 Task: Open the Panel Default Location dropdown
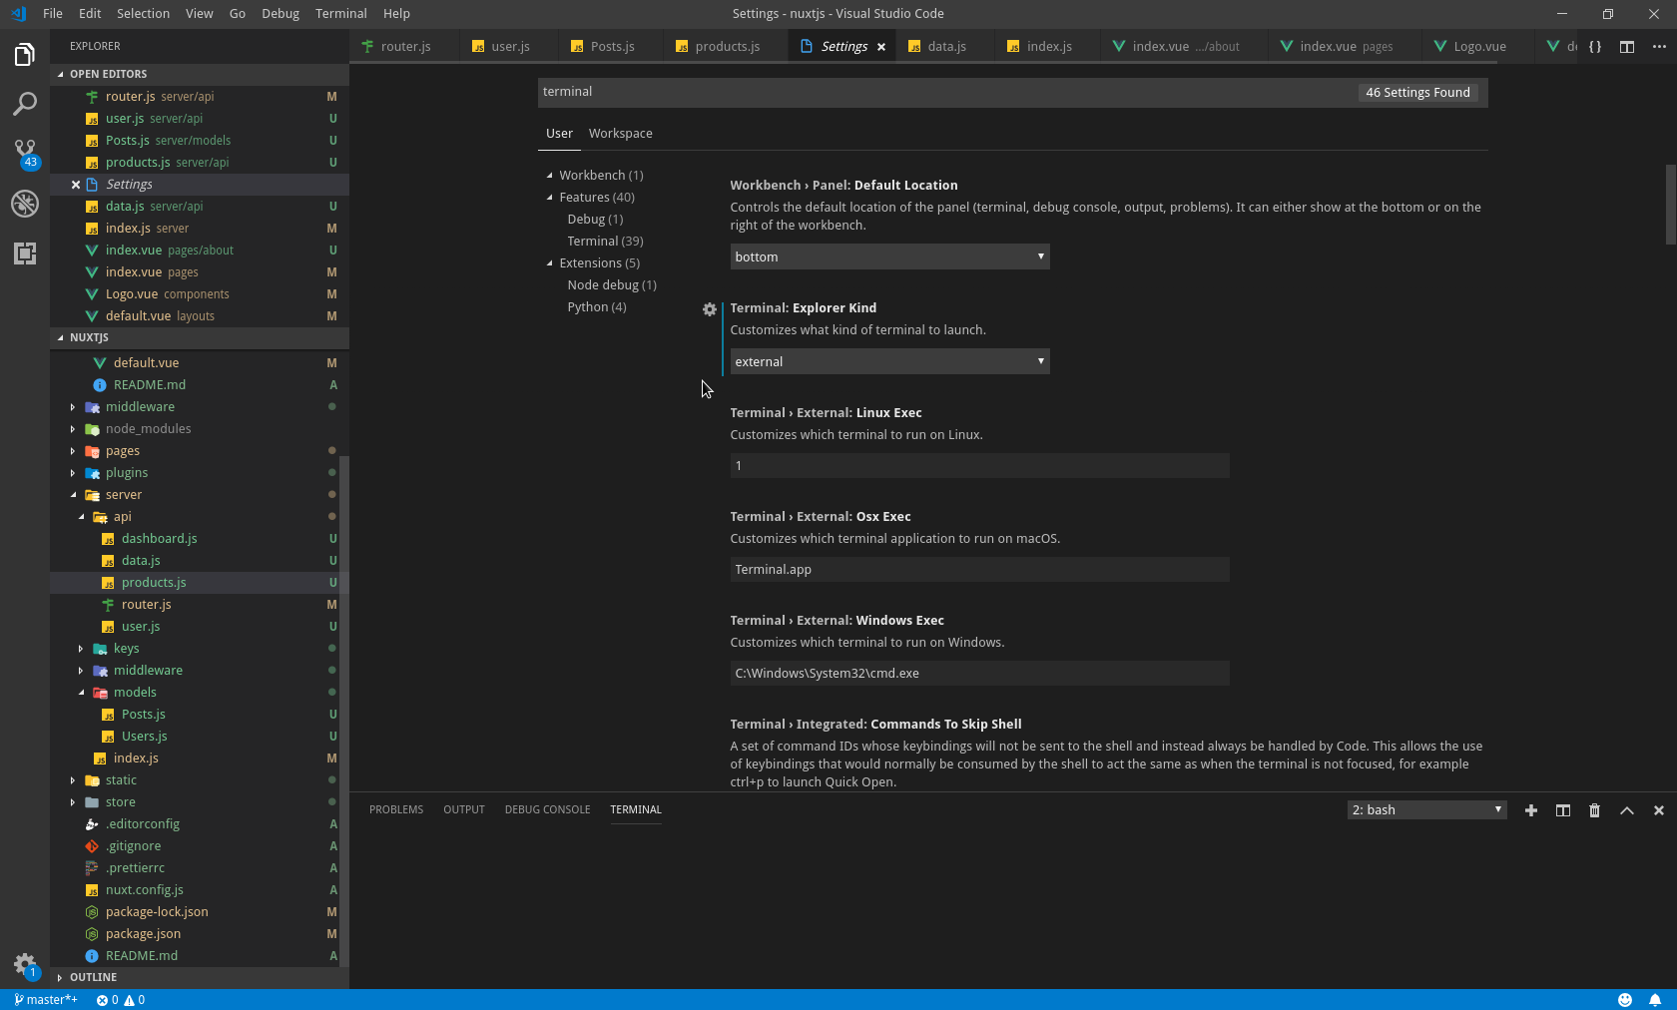click(889, 256)
